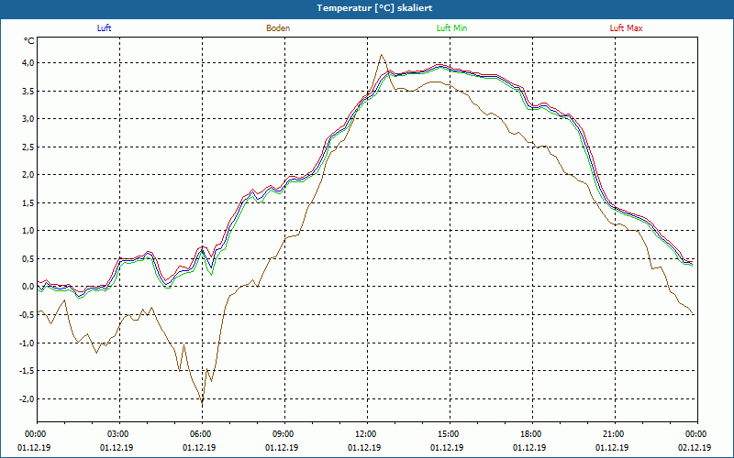Click the 0,5 y-axis value
Screen dimensions: 734x458
click(28, 258)
